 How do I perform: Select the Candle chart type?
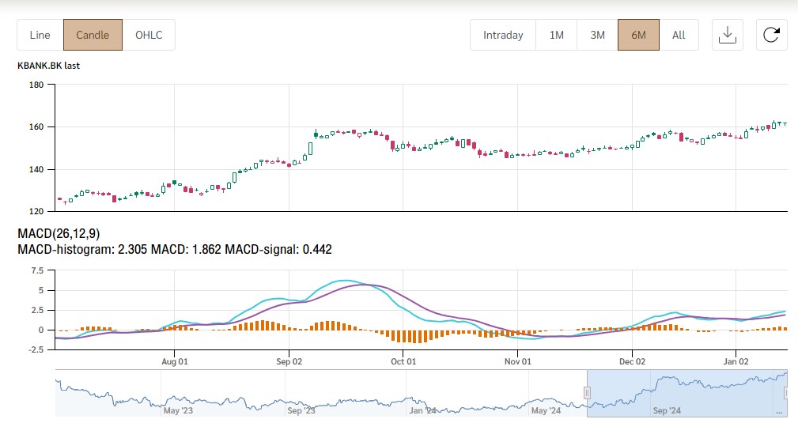pyautogui.click(x=93, y=35)
